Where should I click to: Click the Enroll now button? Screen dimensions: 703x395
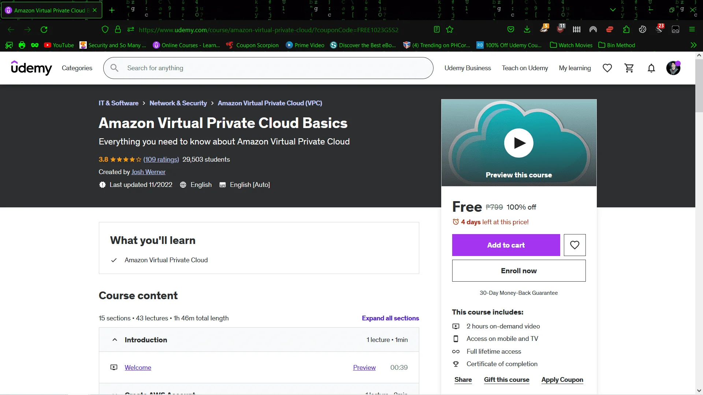click(519, 271)
